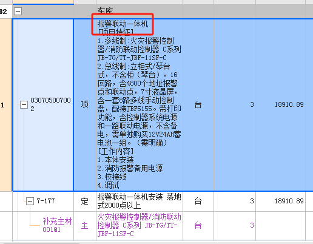Select unit 台 in the 7-177 row
The width and height of the screenshot is (313, 244).
click(x=198, y=202)
